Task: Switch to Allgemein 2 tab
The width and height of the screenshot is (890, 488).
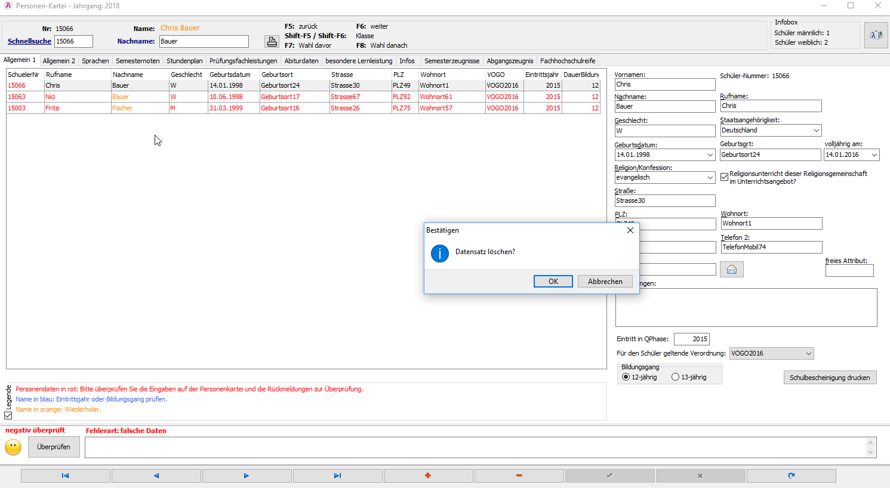Action: (59, 61)
